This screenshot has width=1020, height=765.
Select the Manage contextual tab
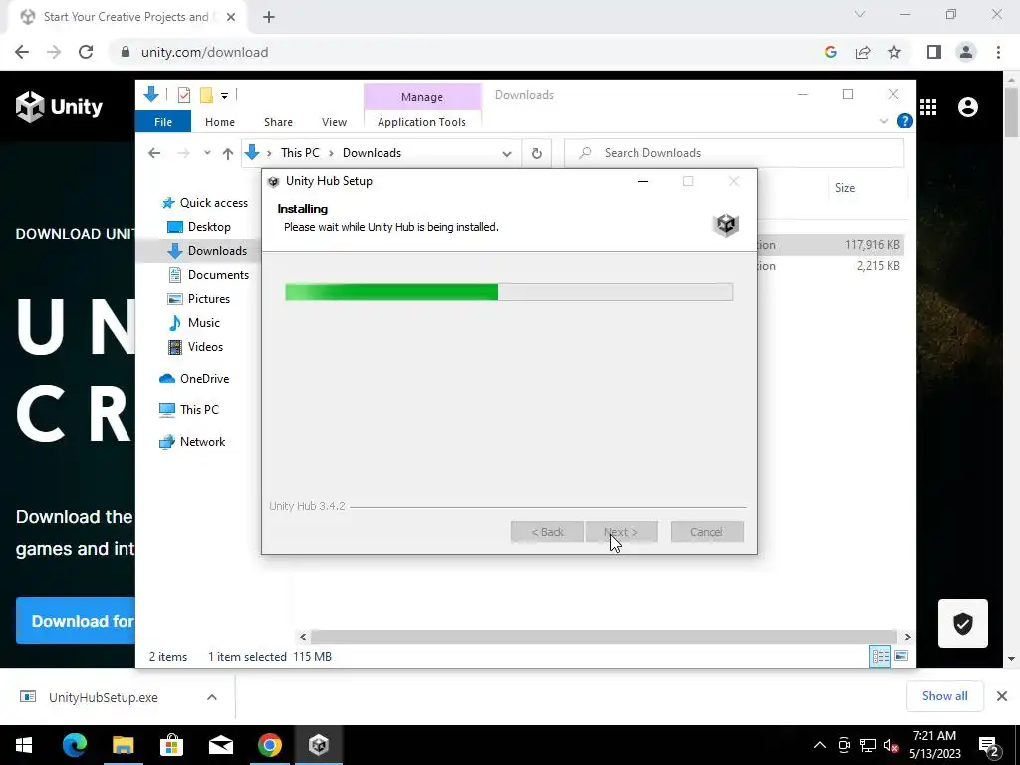[x=422, y=97]
